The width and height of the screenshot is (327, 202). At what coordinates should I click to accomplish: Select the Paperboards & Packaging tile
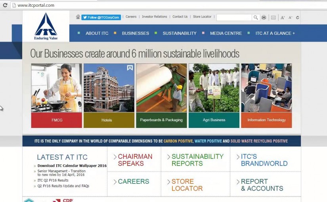[162, 120]
